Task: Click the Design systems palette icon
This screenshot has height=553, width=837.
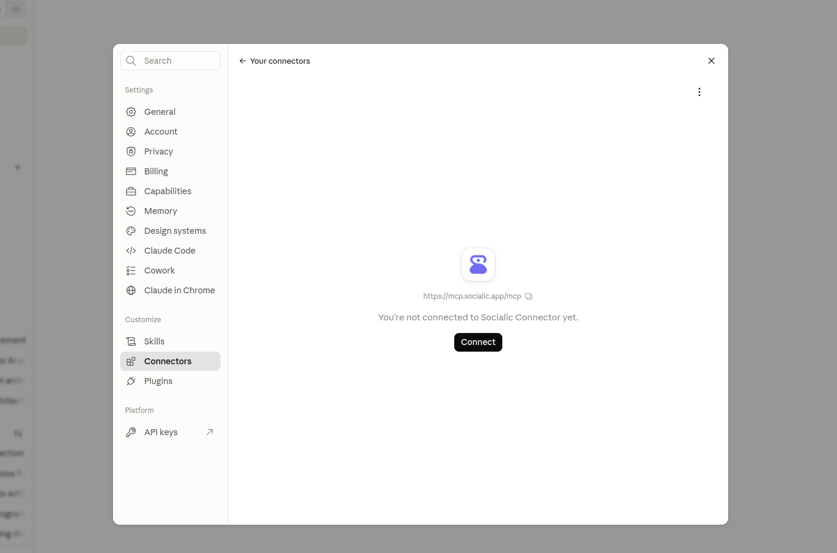Action: point(131,231)
